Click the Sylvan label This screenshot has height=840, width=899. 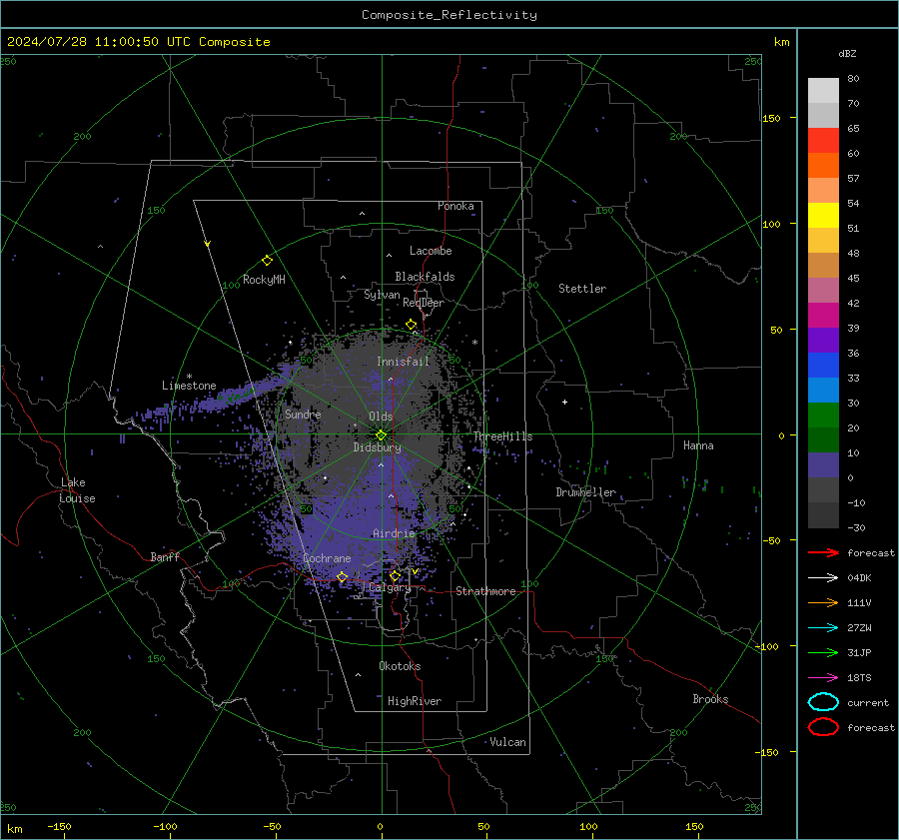point(382,295)
